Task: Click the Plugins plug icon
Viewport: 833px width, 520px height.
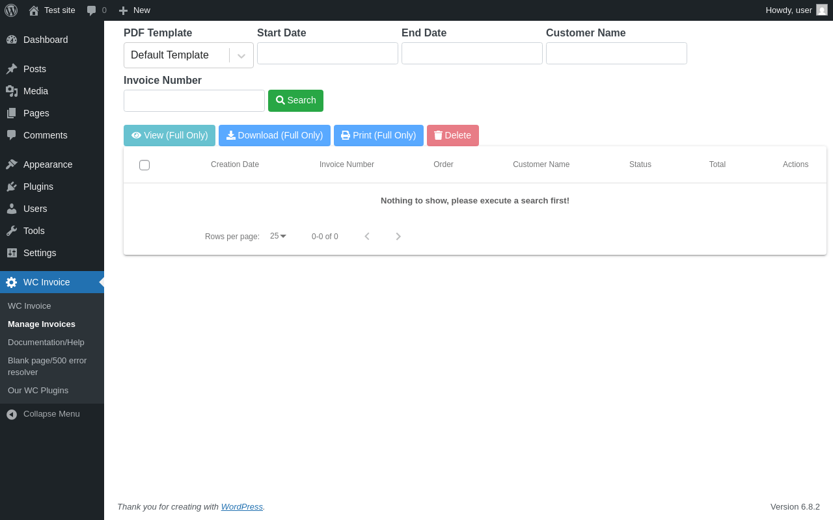Action: point(12,187)
